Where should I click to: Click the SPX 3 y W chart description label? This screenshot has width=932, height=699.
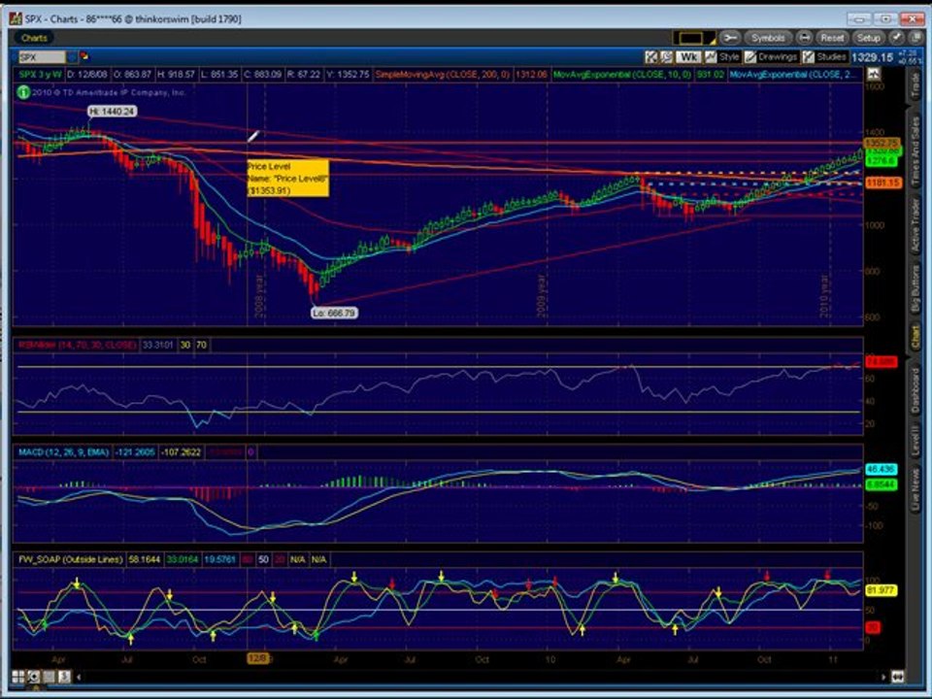point(41,75)
